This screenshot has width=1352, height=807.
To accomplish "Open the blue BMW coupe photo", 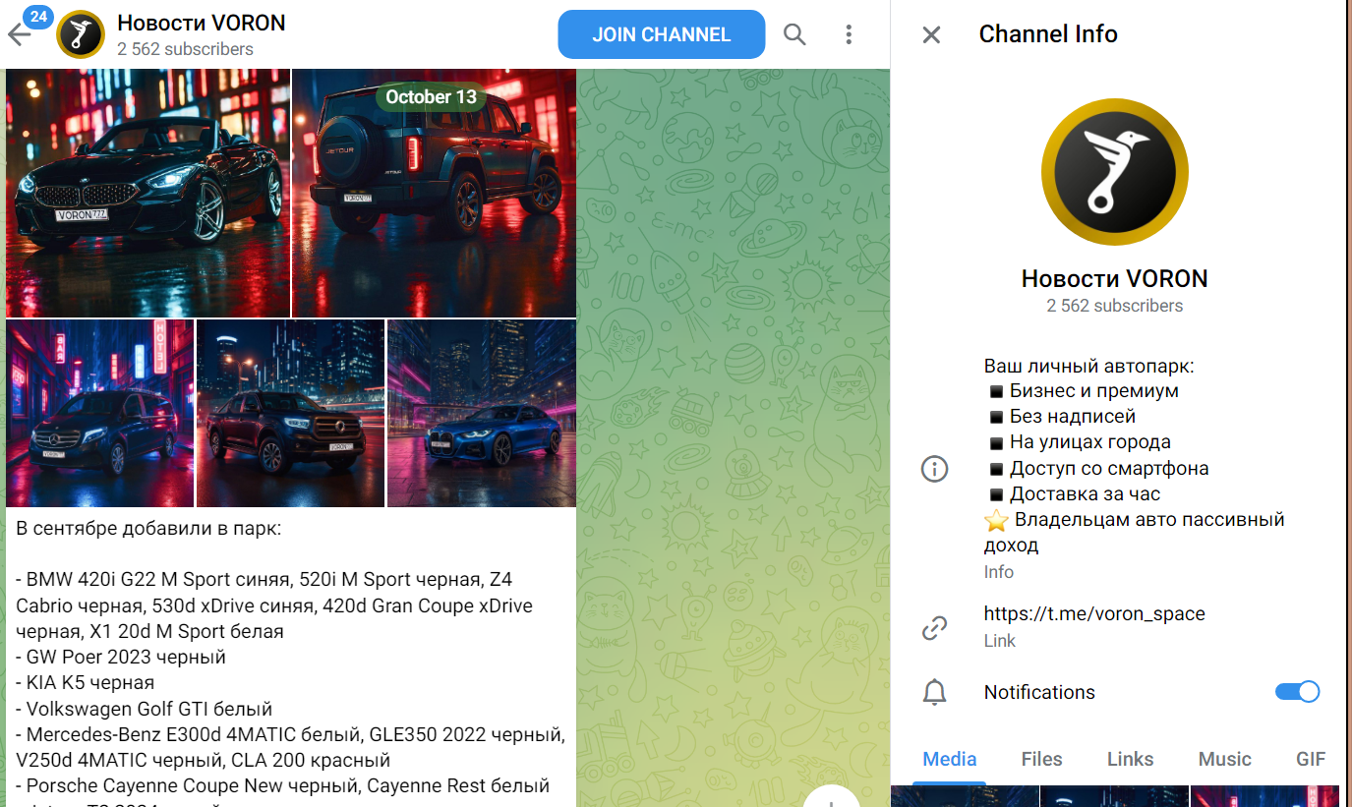I will (481, 413).
